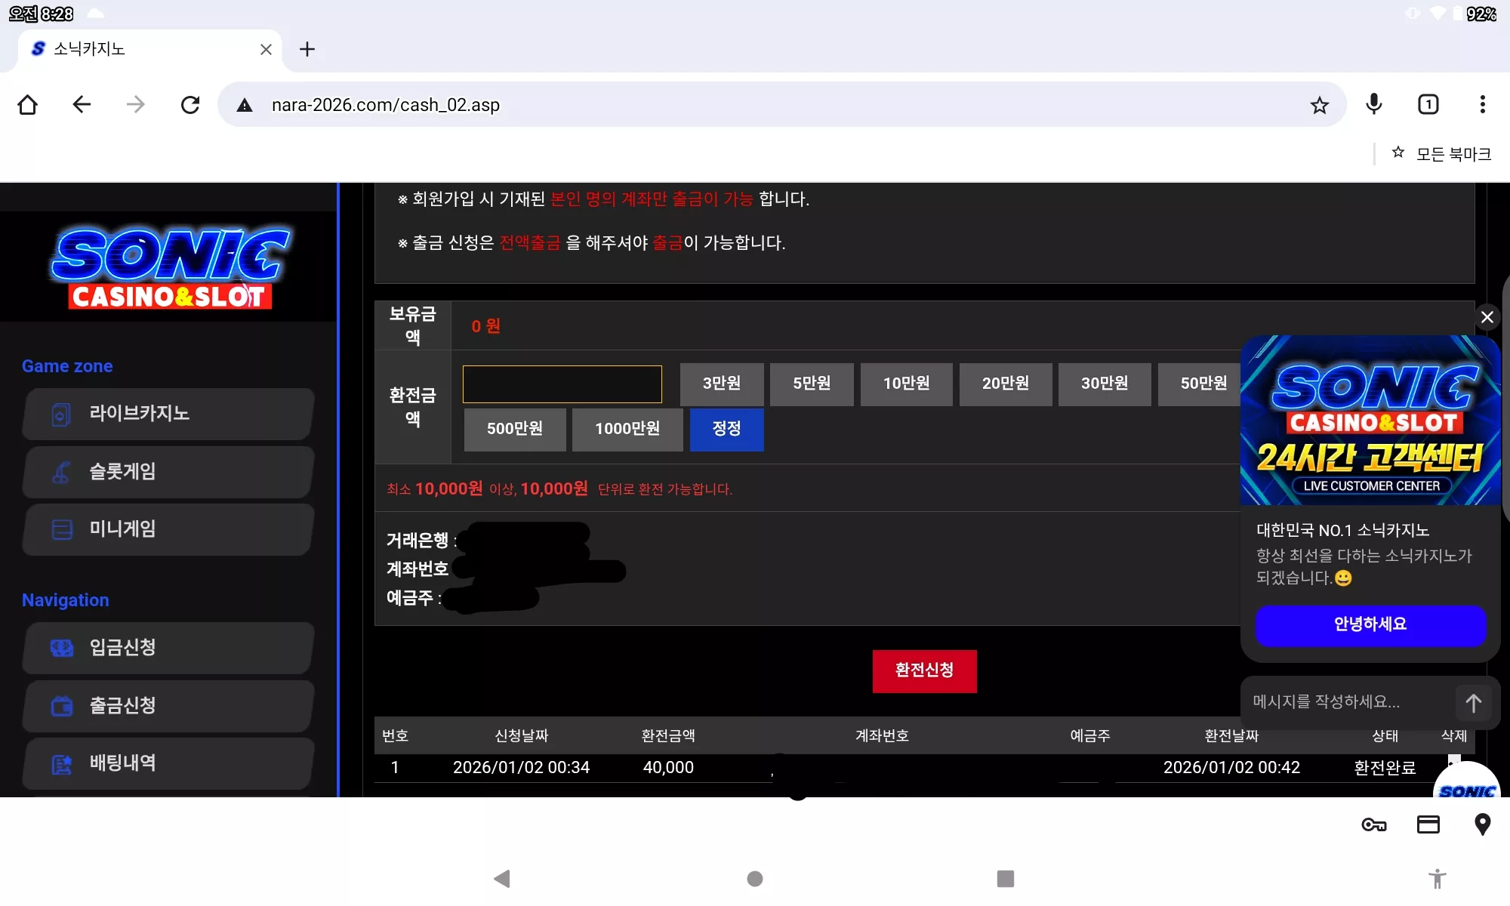Add 1000만원 to the exchange amount
This screenshot has height=906, width=1510.
627,430
